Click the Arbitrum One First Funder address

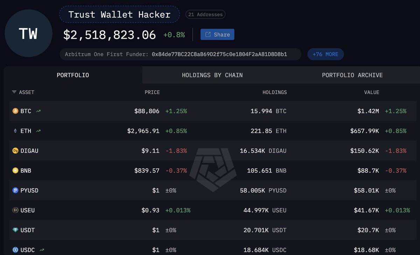pos(219,54)
